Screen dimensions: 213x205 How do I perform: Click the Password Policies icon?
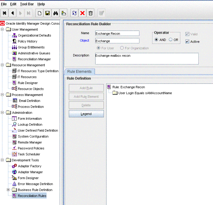point(15,148)
